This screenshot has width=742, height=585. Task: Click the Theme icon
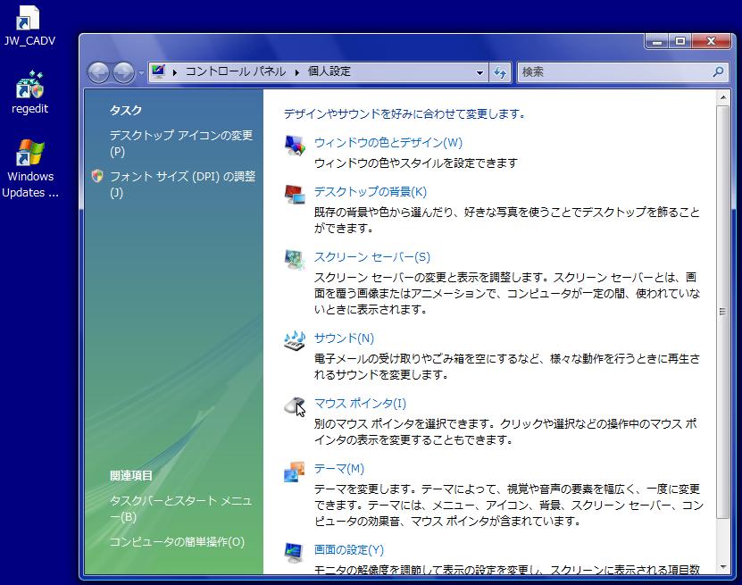pos(295,471)
